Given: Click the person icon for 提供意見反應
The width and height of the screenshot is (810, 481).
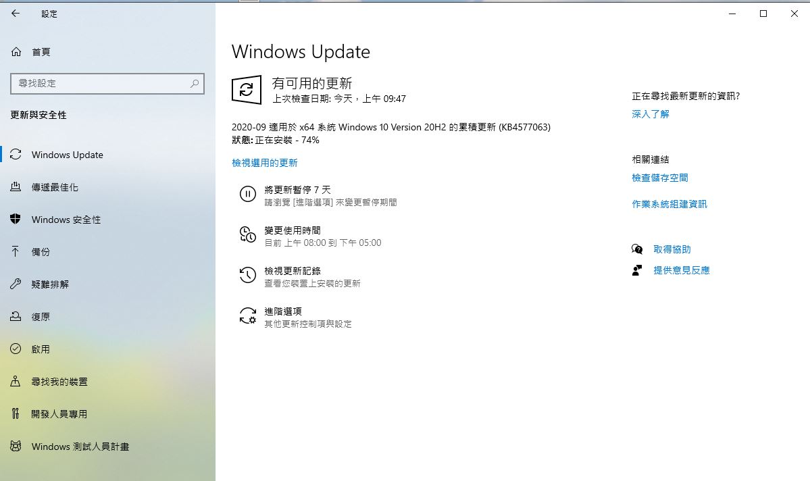Looking at the screenshot, I should [x=637, y=270].
